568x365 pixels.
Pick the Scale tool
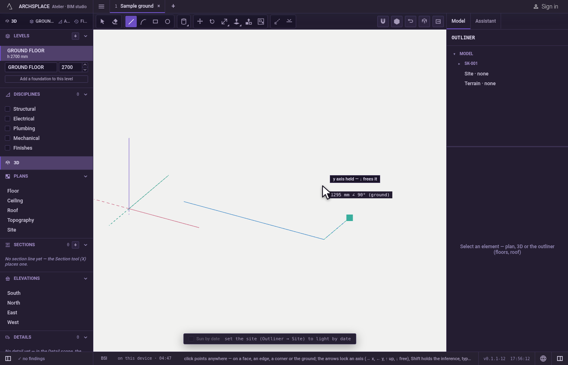point(224,21)
